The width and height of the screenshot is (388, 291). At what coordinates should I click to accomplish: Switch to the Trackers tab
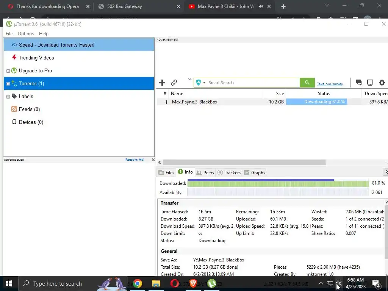pyautogui.click(x=229, y=173)
